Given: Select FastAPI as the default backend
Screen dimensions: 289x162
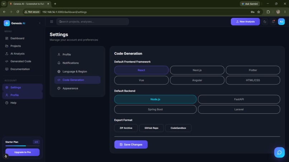Looking at the screenshot, I should (239, 99).
